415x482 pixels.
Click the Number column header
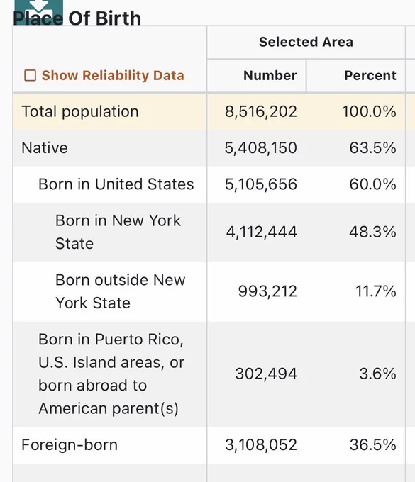tap(270, 75)
